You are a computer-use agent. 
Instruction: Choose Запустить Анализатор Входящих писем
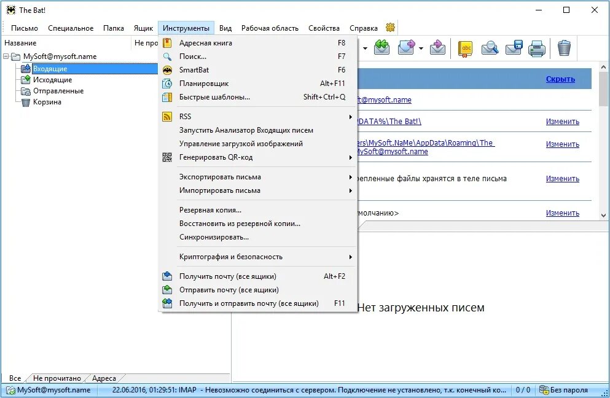(x=258, y=130)
